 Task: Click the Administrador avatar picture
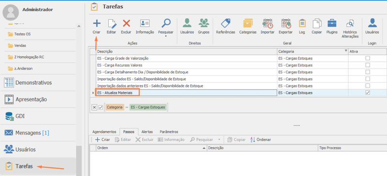[11, 13]
